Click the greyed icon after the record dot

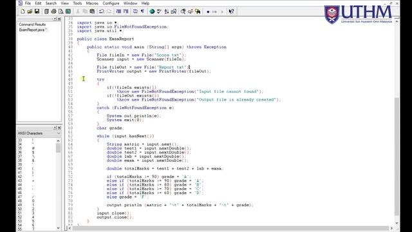(x=214, y=12)
